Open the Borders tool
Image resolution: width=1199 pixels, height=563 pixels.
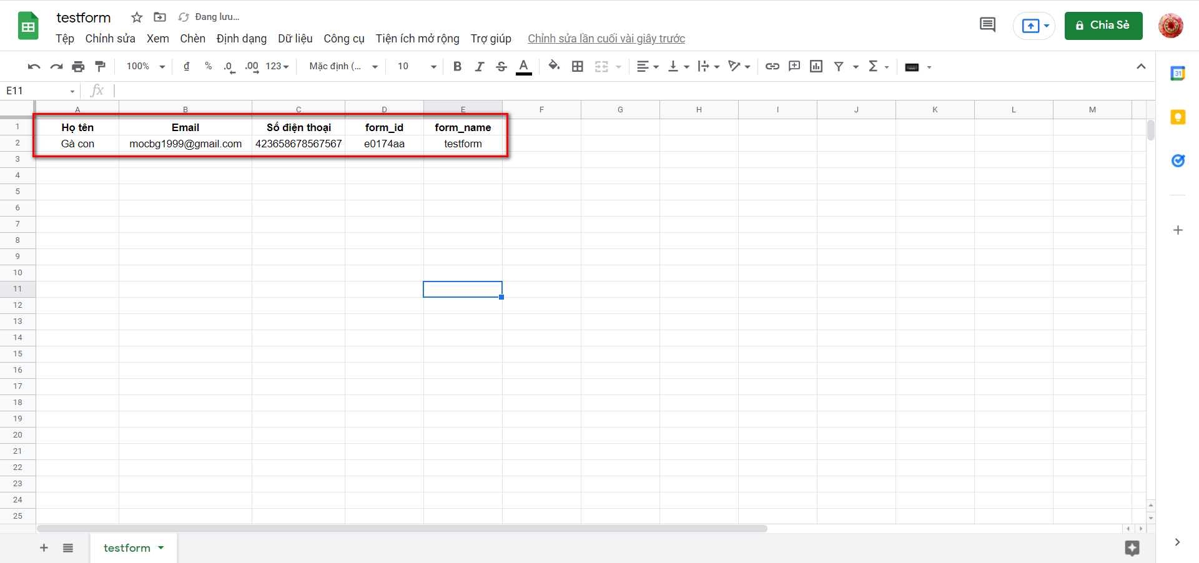pos(578,66)
